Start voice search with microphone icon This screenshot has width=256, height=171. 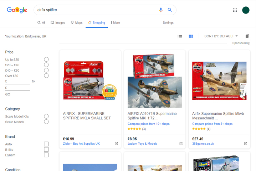161,10
